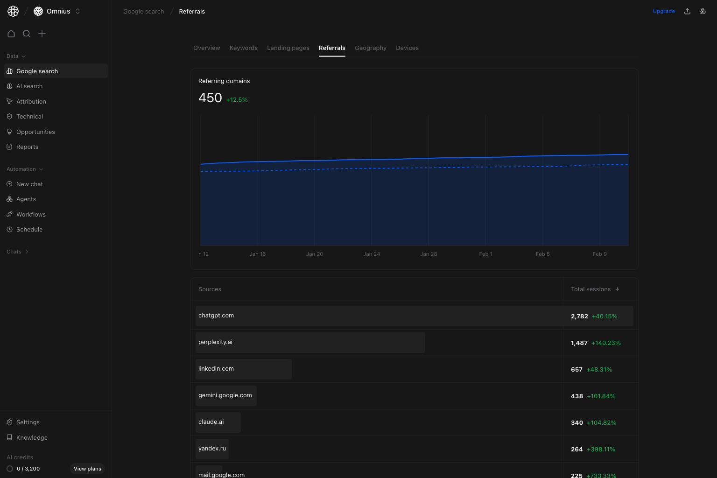This screenshot has height=478, width=717.
Task: Click the AI credits progress indicator
Action: pyautogui.click(x=9, y=469)
